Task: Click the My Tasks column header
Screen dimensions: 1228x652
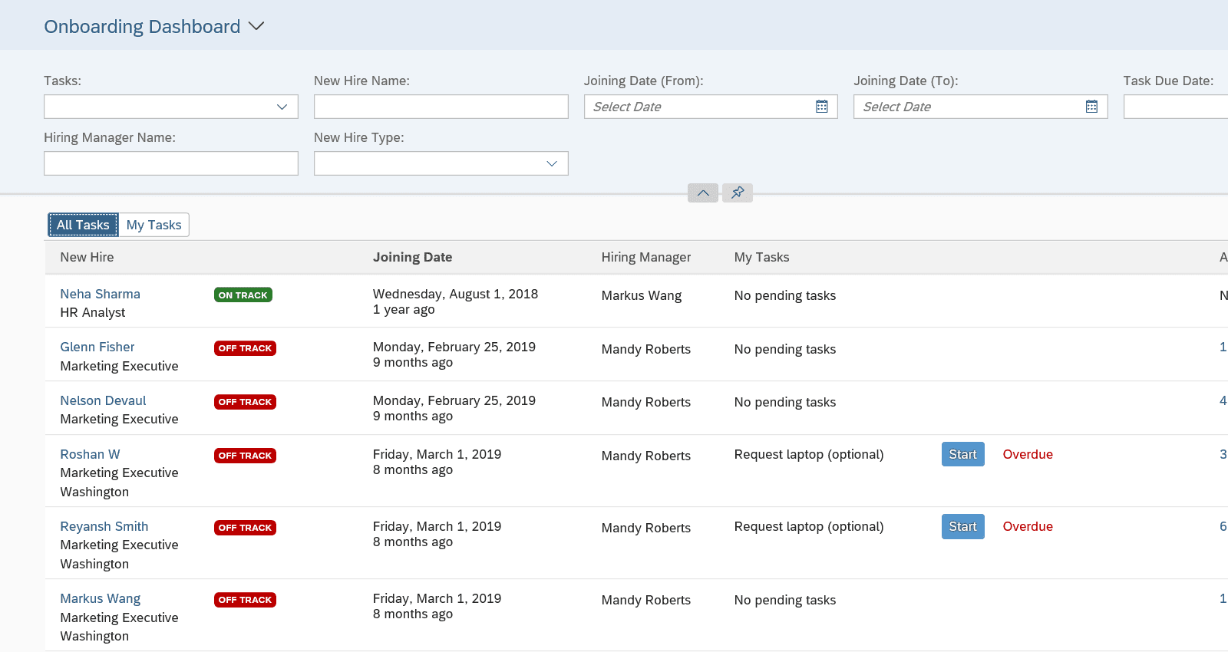Action: [x=761, y=257]
